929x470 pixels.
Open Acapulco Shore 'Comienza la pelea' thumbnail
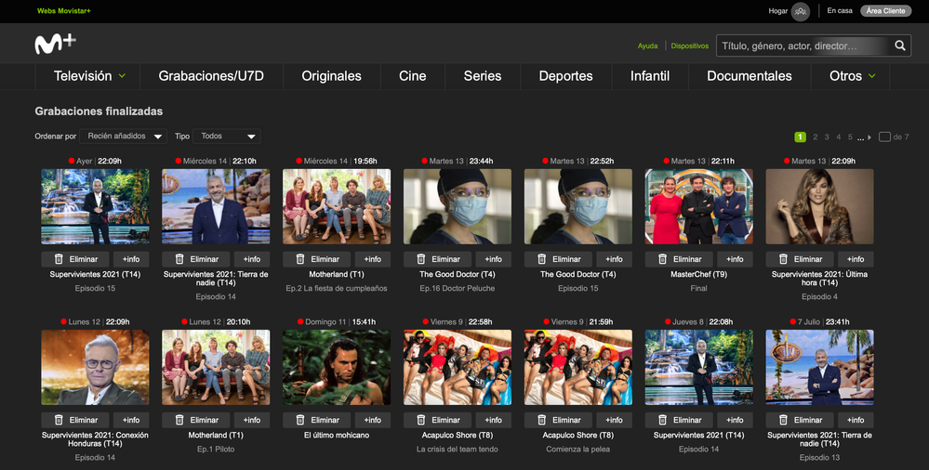(577, 367)
